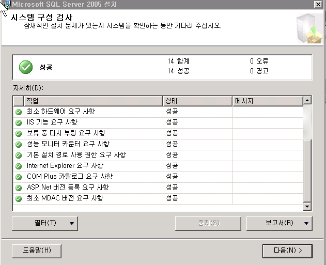Click green check icon for IIS 기능 요구 사항
The height and width of the screenshot is (265, 326).
coord(19,123)
